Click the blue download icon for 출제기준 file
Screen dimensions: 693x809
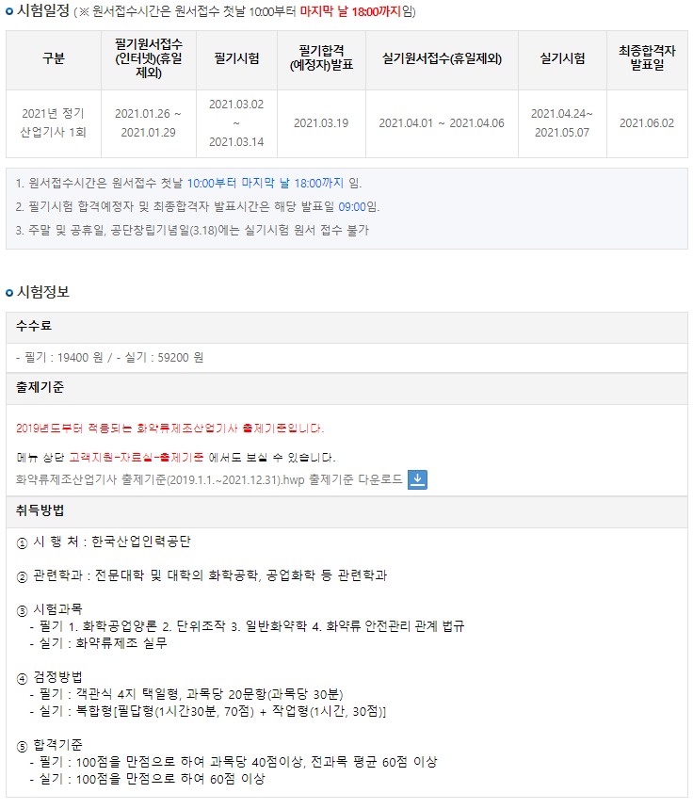(418, 479)
